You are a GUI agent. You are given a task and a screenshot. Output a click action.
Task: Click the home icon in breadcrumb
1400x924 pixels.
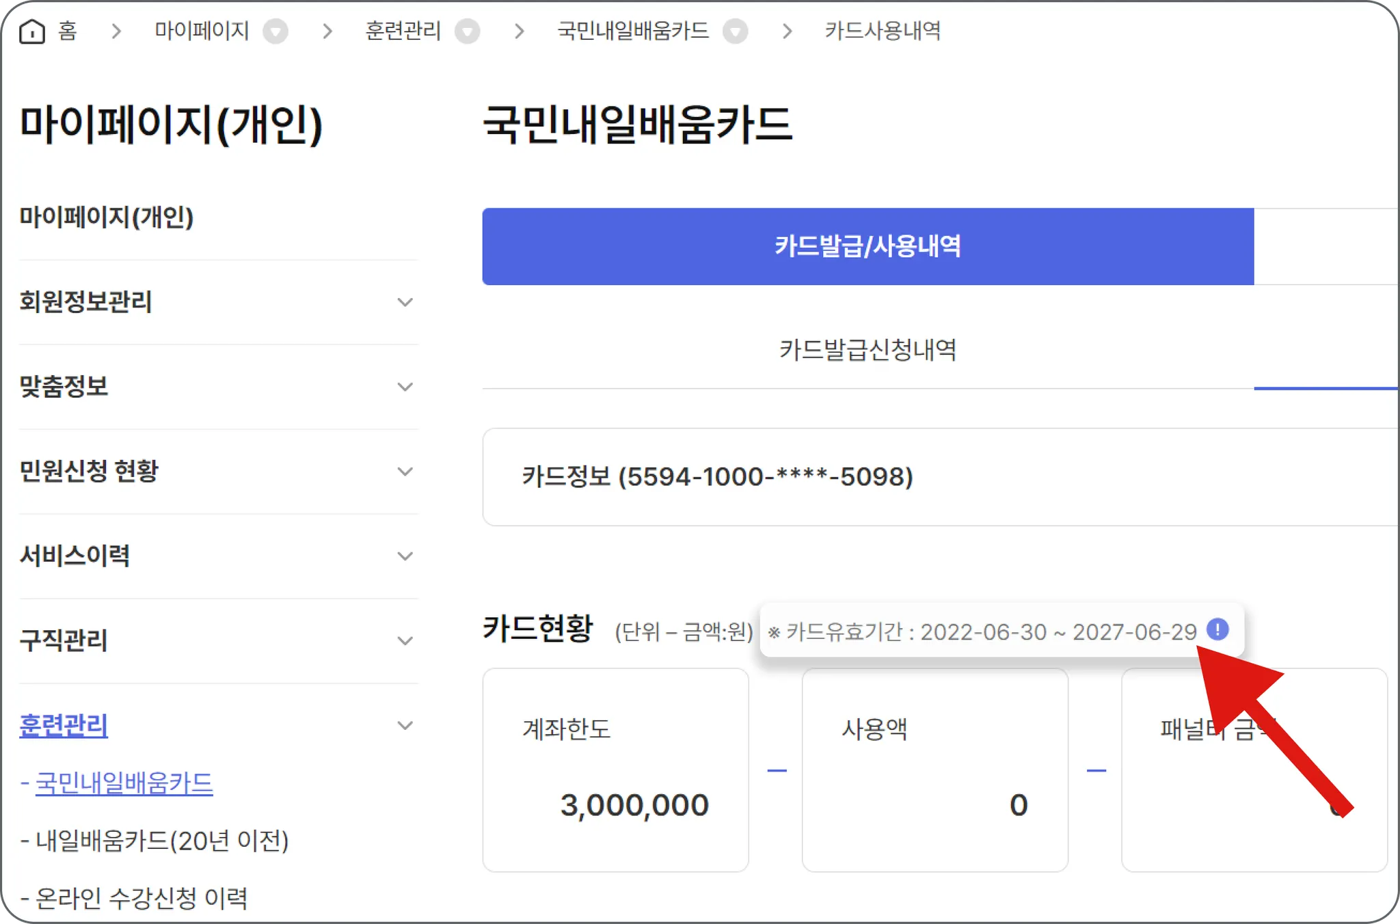(31, 31)
